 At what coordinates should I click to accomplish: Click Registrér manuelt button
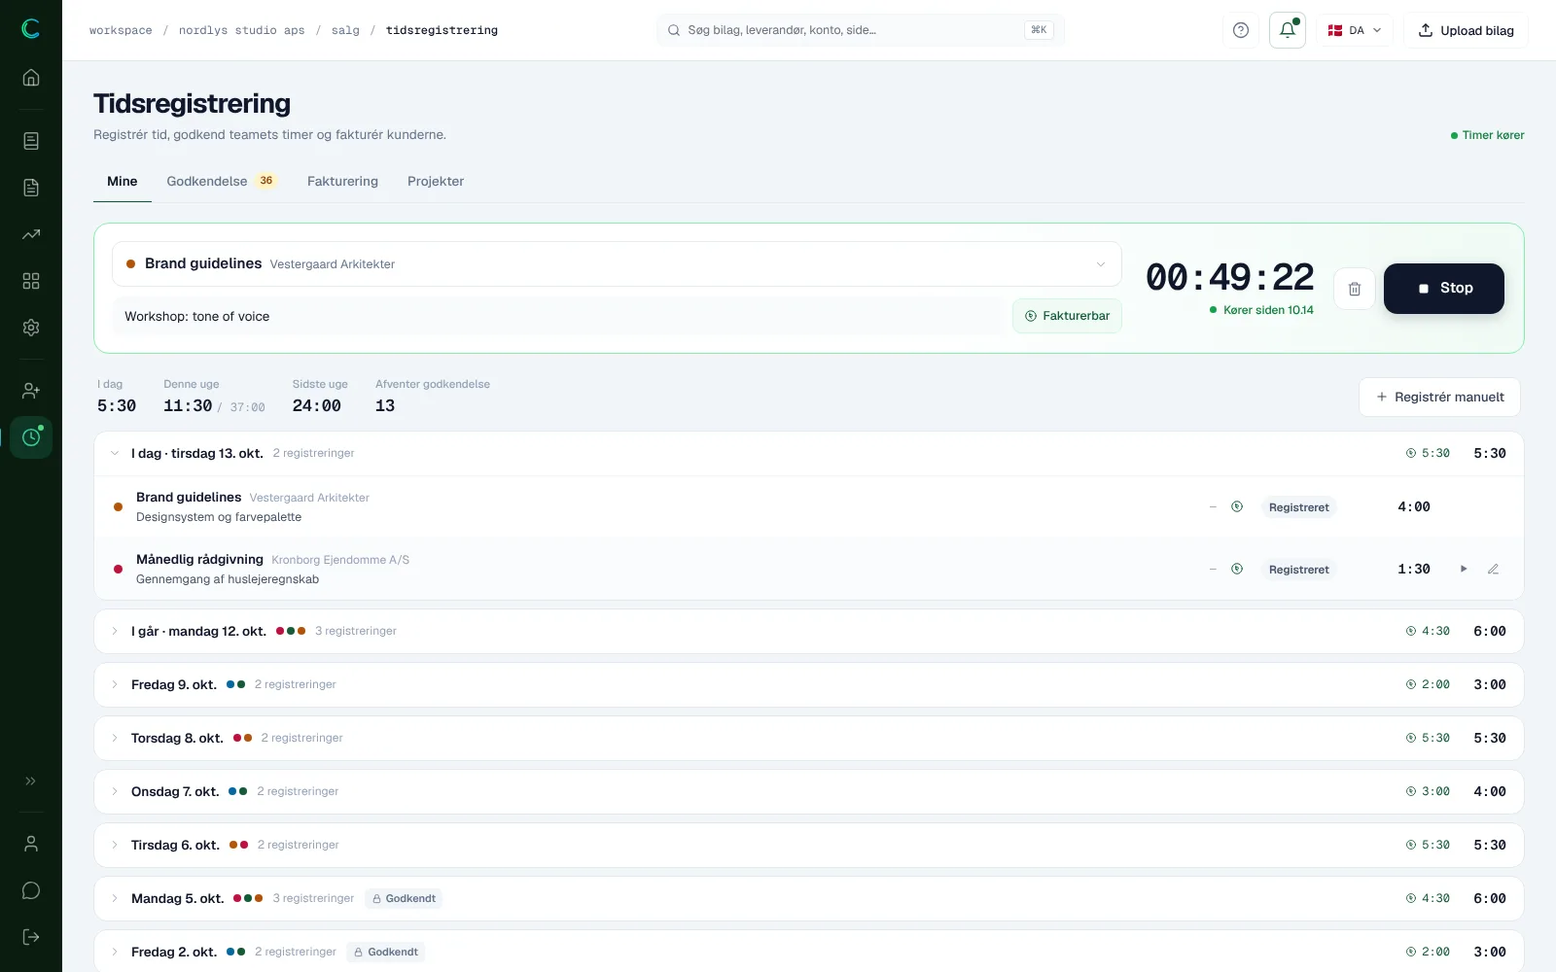[x=1439, y=397]
